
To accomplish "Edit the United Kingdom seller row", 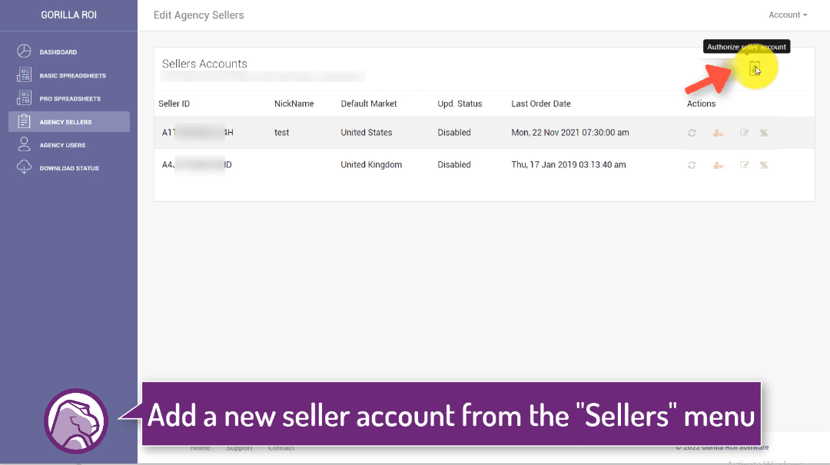I will pos(744,165).
